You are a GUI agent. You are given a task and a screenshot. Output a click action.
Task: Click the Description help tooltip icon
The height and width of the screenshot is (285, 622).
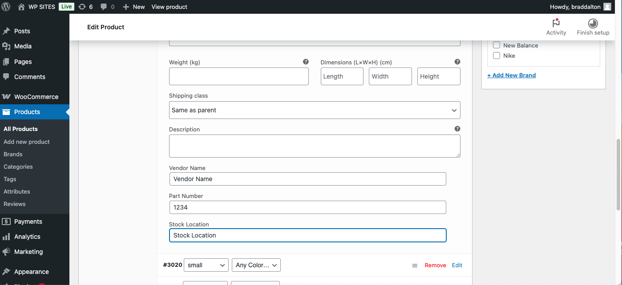click(x=457, y=129)
